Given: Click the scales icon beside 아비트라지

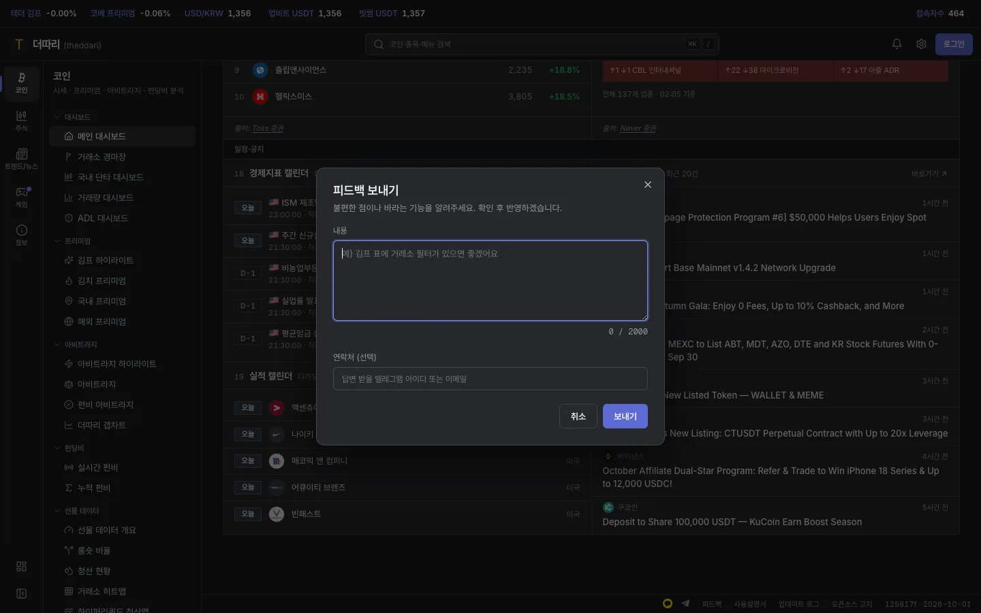Looking at the screenshot, I should (x=69, y=384).
